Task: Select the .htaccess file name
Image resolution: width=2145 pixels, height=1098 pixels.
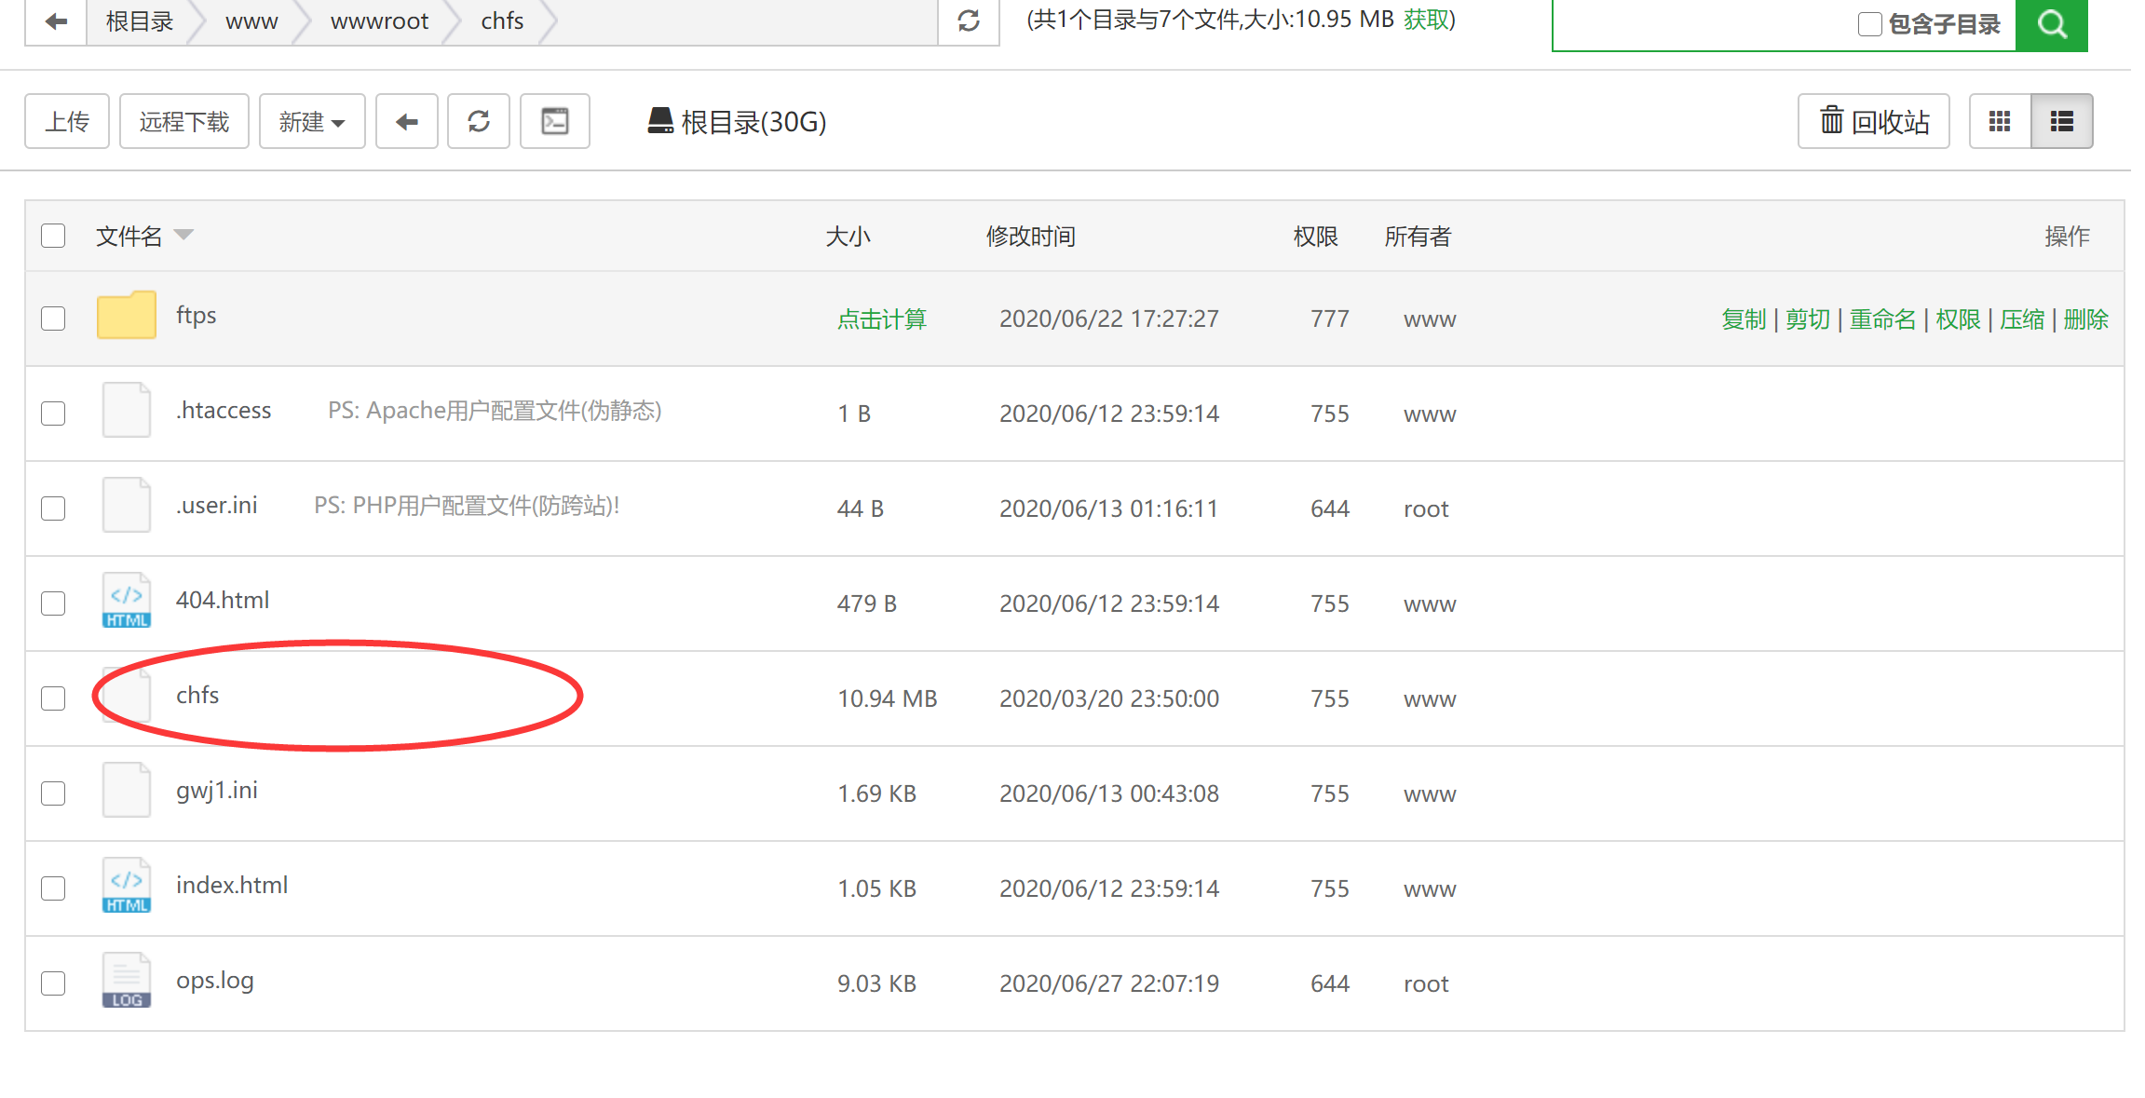Action: (x=224, y=410)
